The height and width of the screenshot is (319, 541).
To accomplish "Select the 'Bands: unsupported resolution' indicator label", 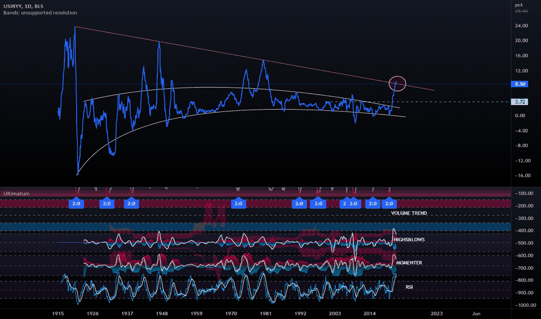I will tap(40, 12).
